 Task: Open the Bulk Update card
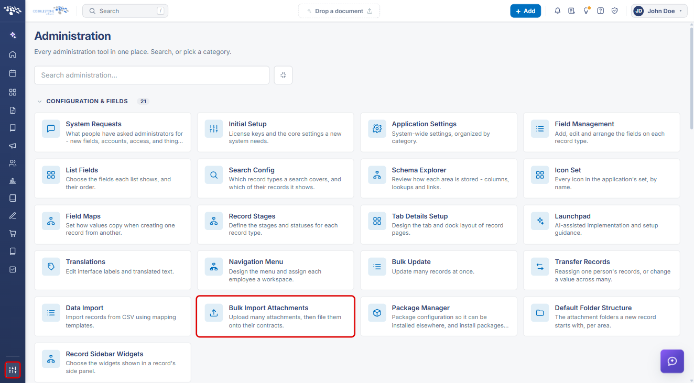pyautogui.click(x=439, y=270)
